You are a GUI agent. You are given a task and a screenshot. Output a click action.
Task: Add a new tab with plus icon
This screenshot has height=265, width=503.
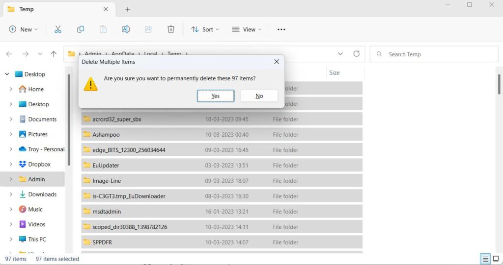click(128, 9)
